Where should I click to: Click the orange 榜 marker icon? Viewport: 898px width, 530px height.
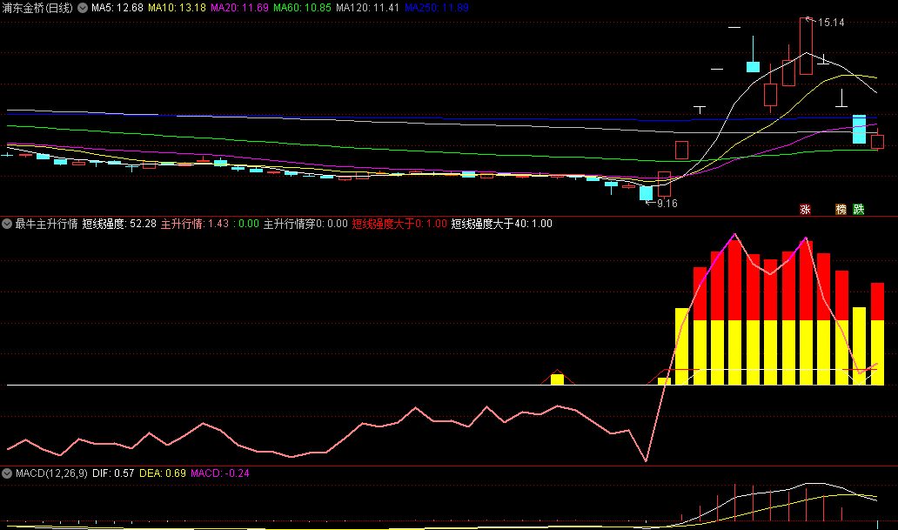pos(841,209)
